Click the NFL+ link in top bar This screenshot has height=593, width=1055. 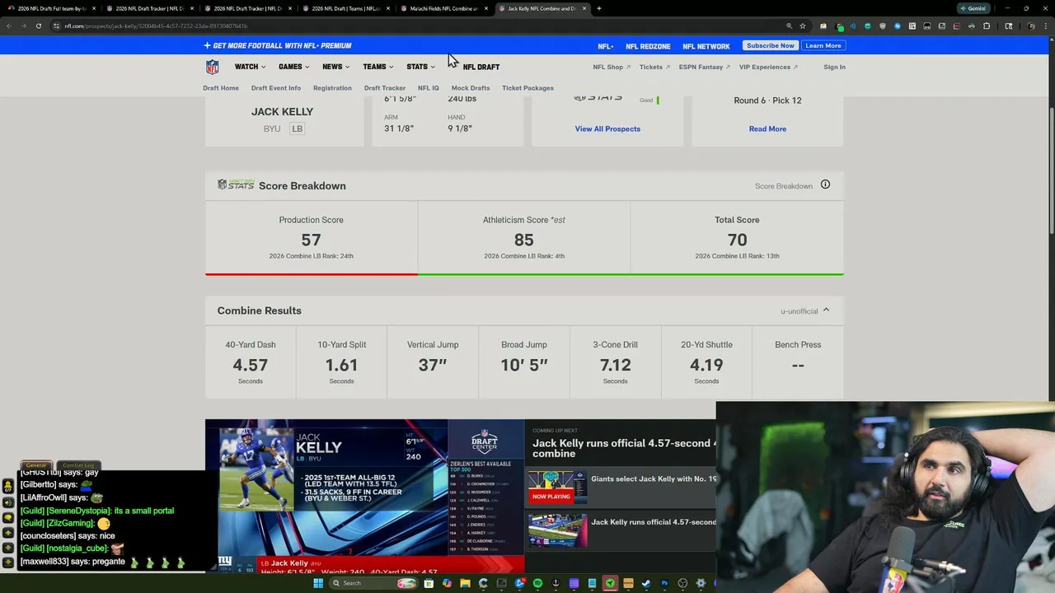click(x=606, y=46)
